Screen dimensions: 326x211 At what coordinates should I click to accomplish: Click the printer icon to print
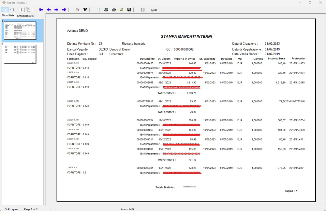[114, 10]
